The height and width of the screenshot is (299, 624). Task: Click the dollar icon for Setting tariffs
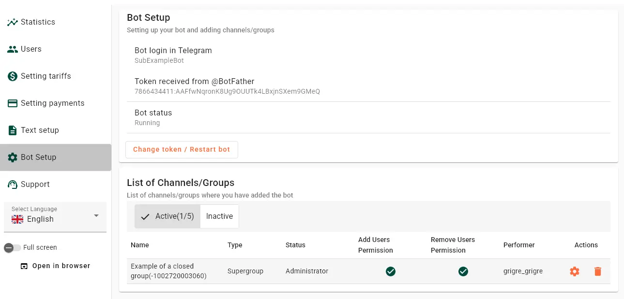[x=13, y=76]
